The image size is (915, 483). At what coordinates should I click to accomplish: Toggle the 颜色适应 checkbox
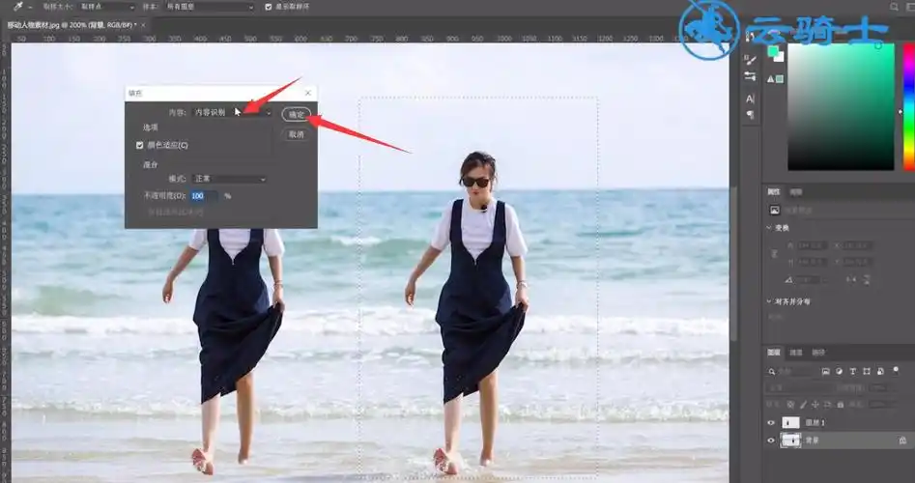[x=141, y=145]
